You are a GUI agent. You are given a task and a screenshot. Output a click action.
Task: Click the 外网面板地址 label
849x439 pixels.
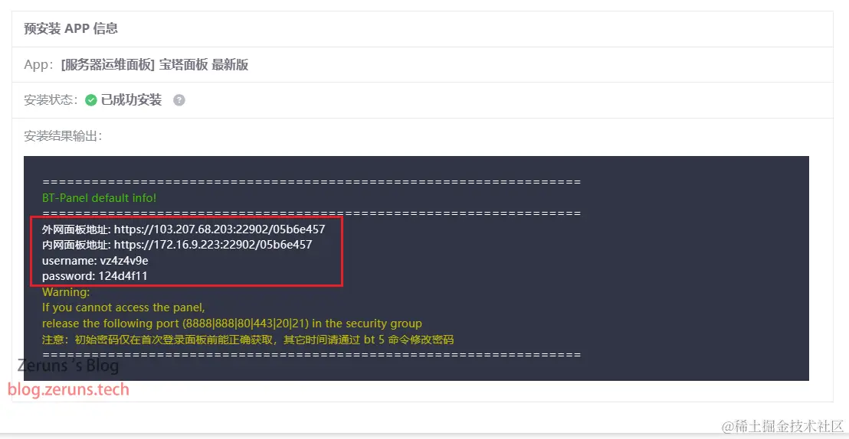[x=76, y=229]
